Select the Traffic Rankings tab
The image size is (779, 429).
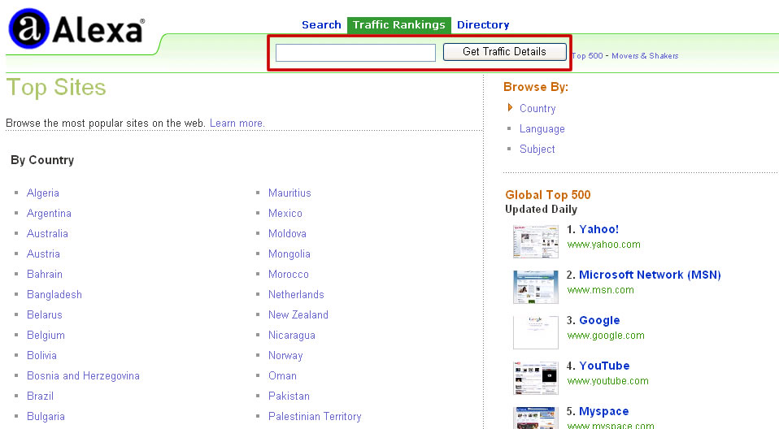coord(398,25)
